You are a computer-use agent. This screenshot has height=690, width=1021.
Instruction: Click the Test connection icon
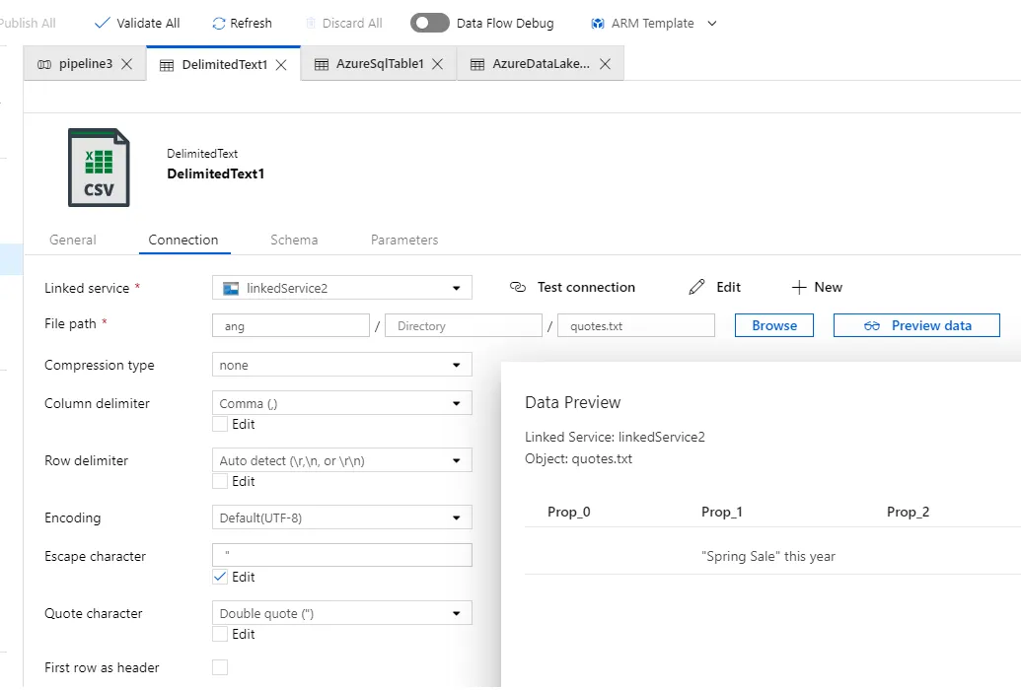[x=518, y=288]
